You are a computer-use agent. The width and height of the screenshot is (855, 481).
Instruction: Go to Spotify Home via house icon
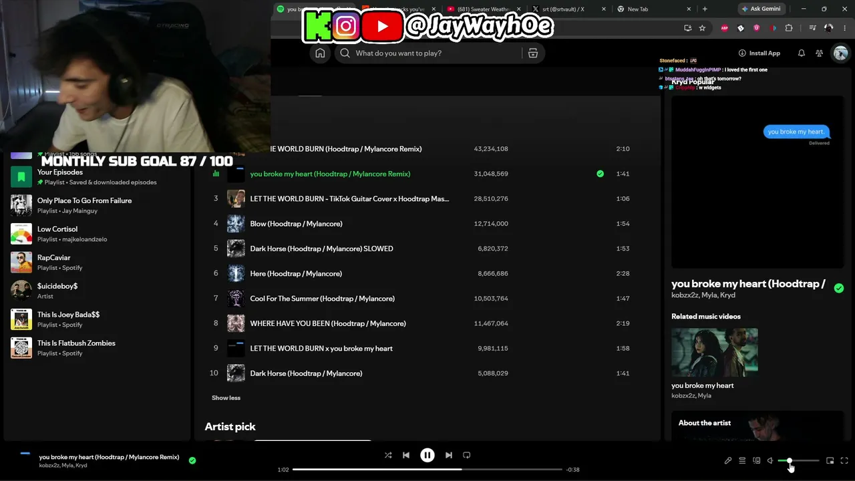click(x=320, y=53)
